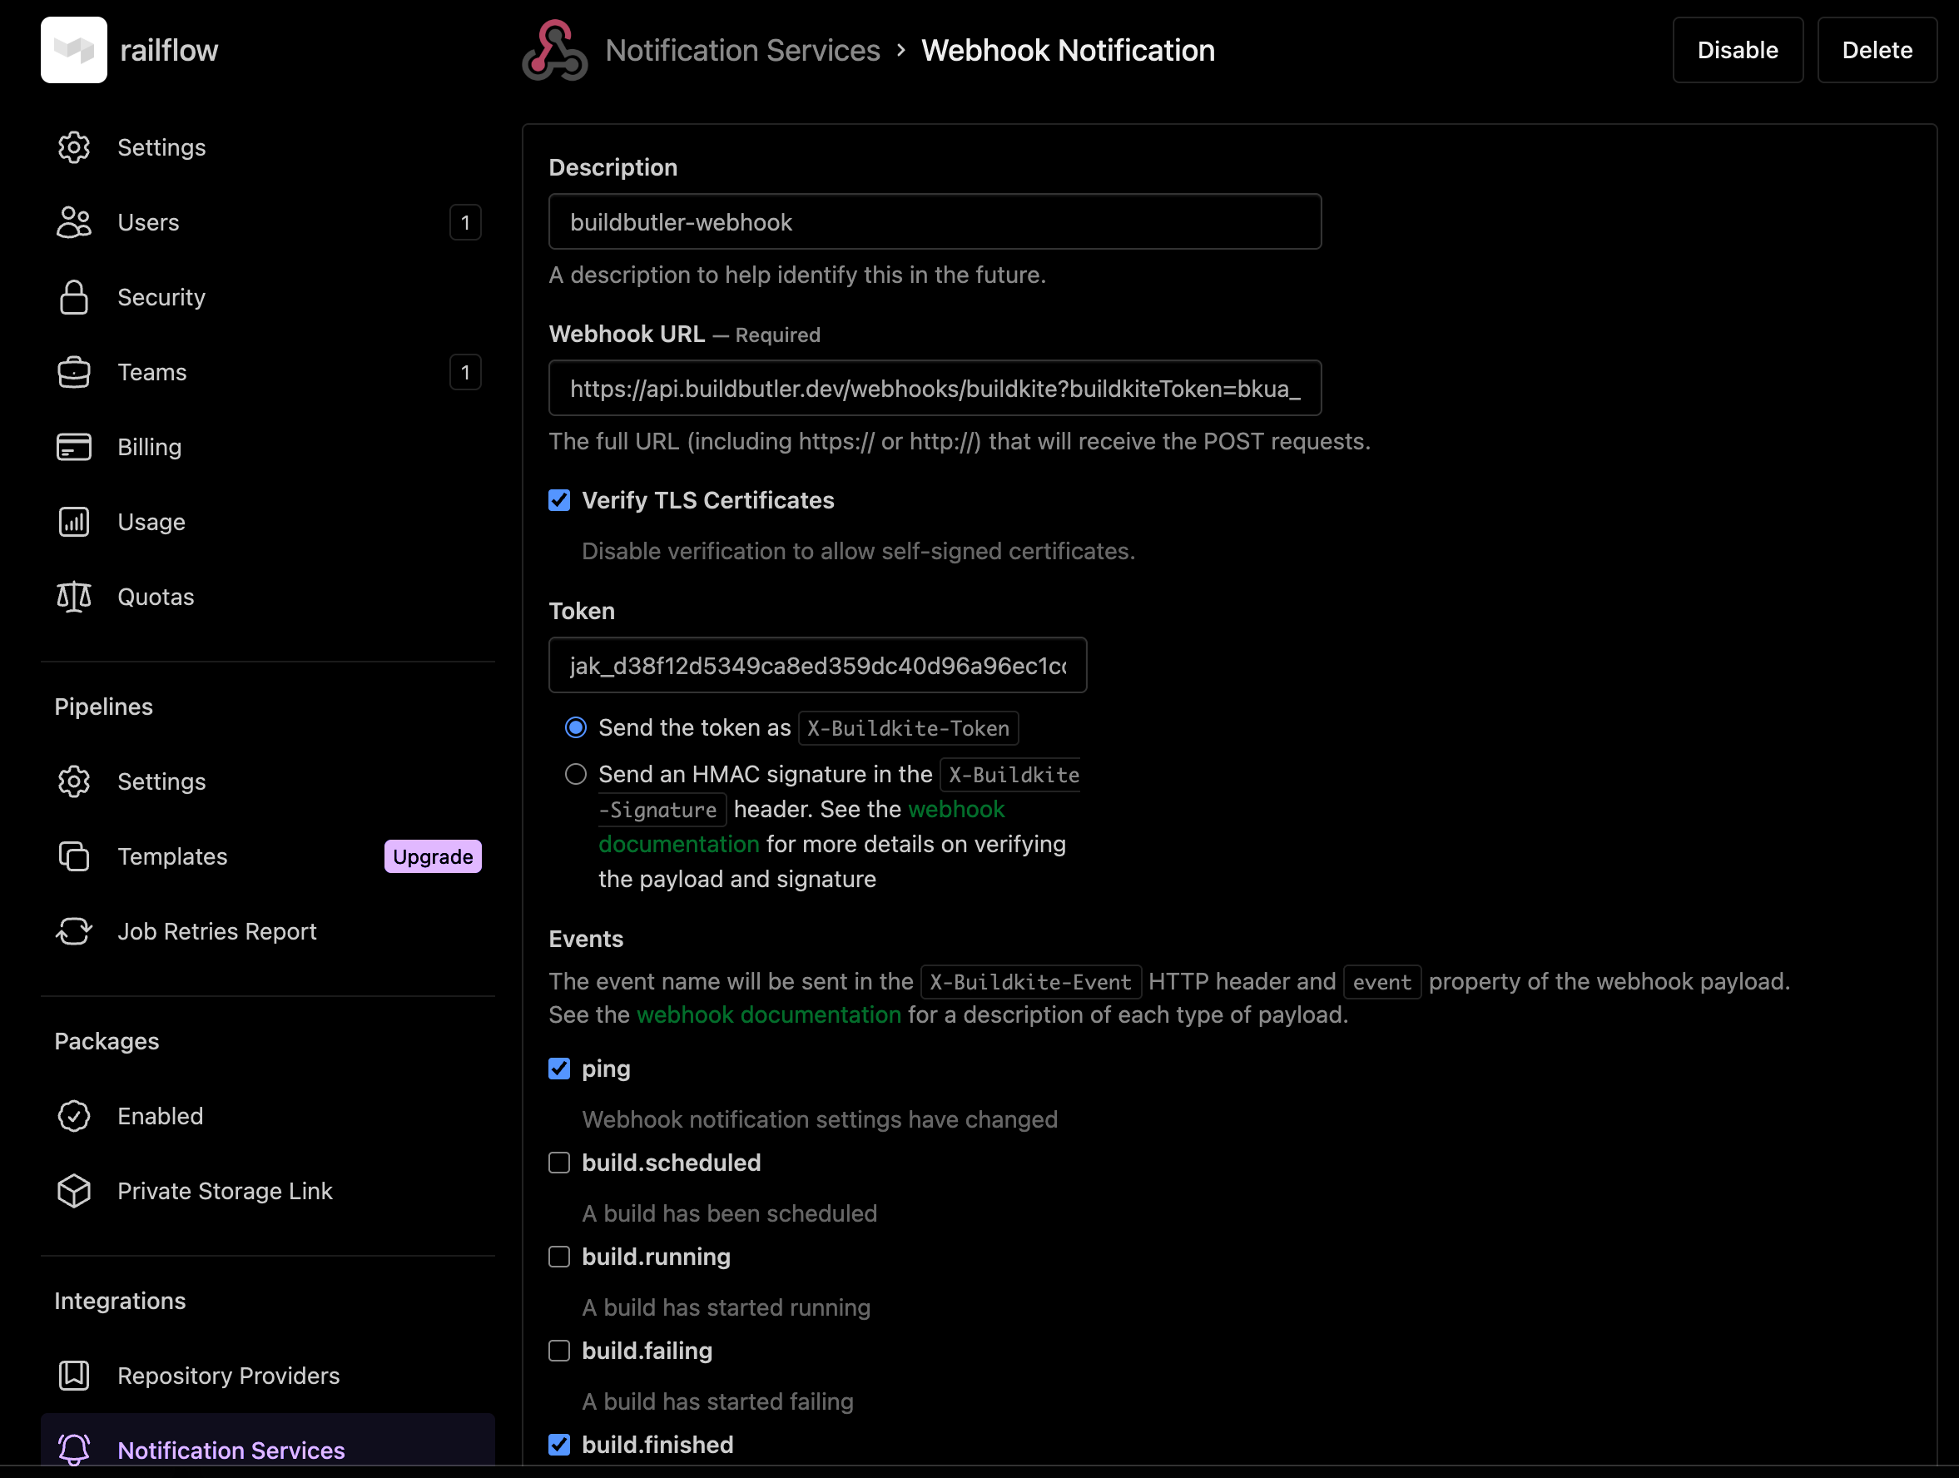Click the Billing credit card icon

[x=73, y=447]
